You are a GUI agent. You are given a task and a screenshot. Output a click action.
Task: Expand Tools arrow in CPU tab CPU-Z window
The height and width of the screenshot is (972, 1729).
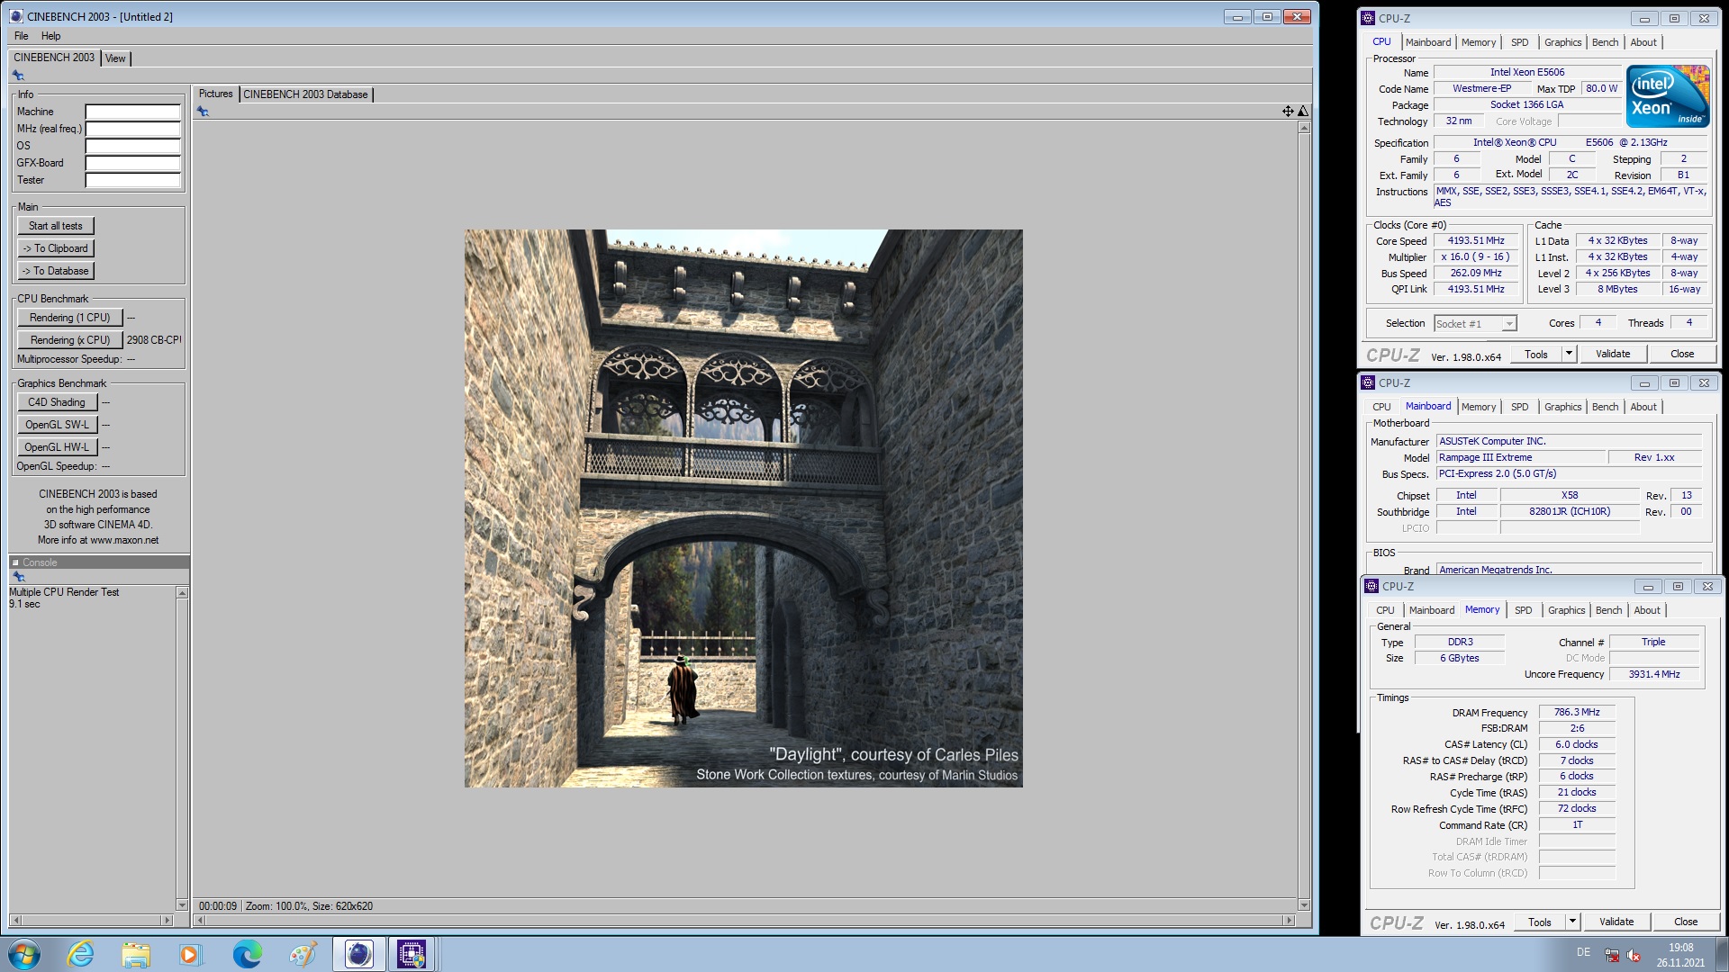1569,354
